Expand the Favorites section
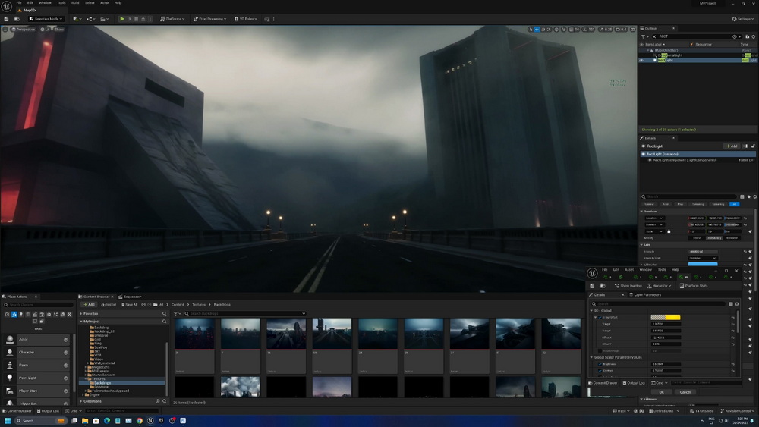The width and height of the screenshot is (759, 427). [81, 313]
